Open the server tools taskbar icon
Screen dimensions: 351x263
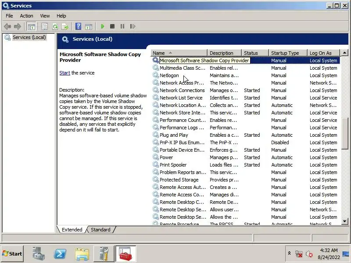pyautogui.click(x=104, y=254)
